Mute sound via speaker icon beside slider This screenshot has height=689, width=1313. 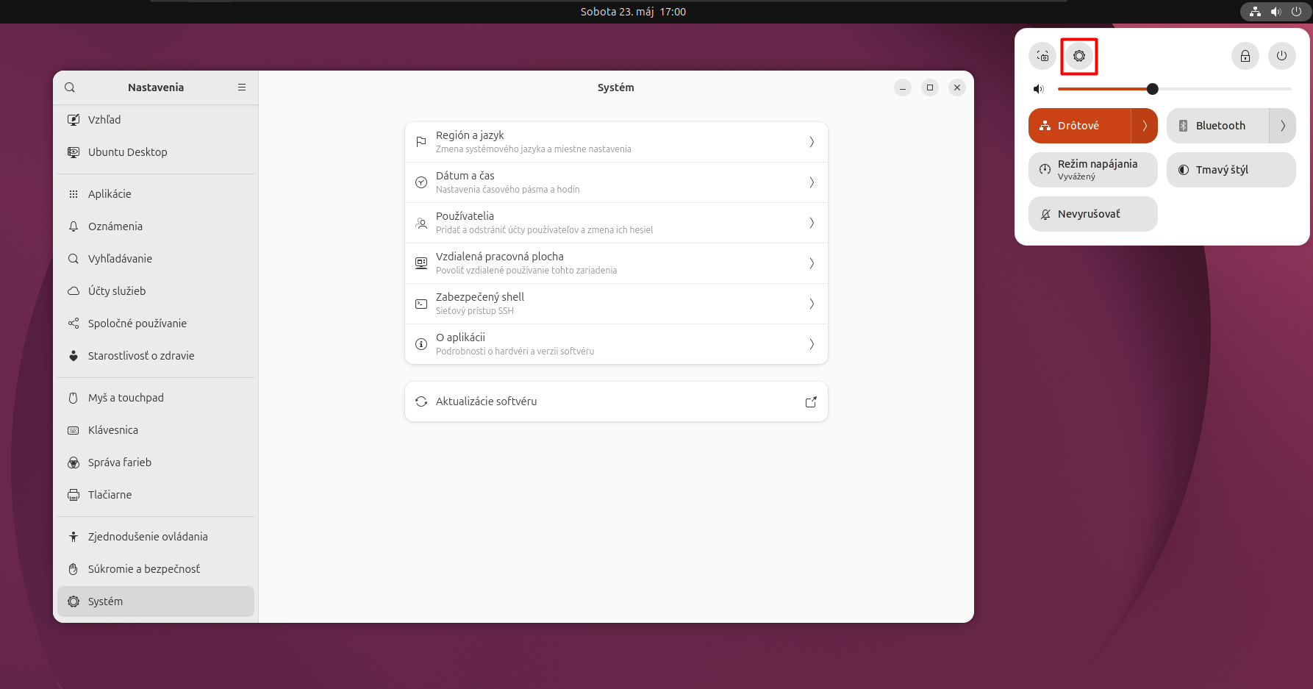(1039, 89)
